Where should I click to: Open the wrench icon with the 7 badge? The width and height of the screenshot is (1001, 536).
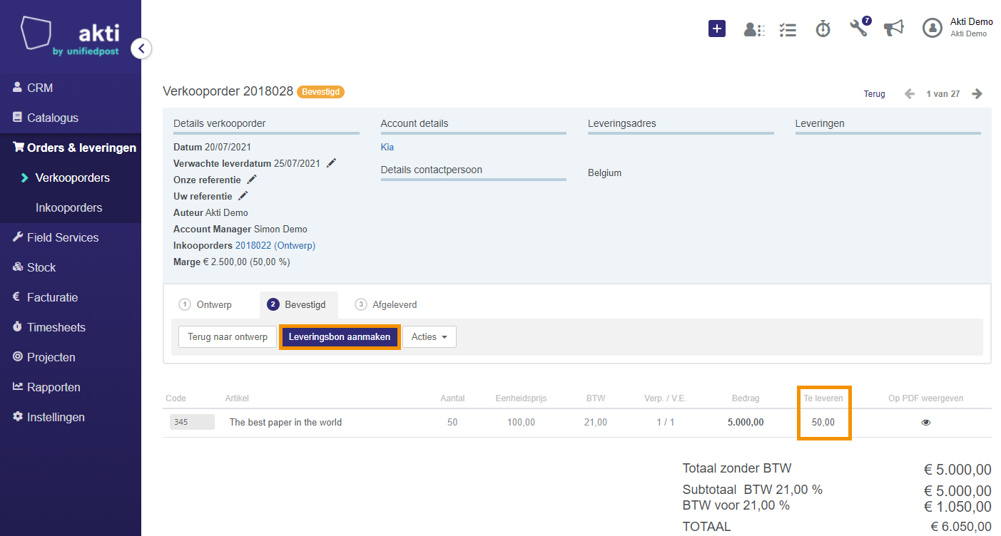click(860, 27)
